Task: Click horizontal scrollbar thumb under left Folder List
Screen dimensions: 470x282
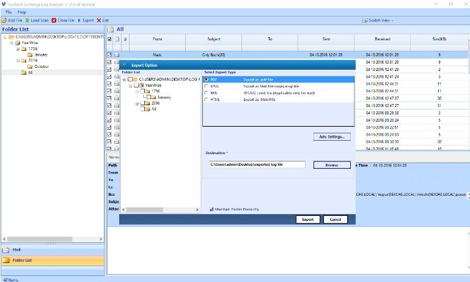Action: [40, 239]
